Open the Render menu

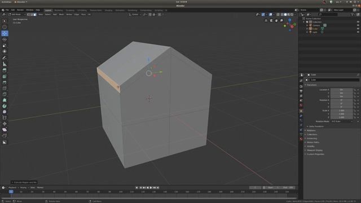(20, 10)
